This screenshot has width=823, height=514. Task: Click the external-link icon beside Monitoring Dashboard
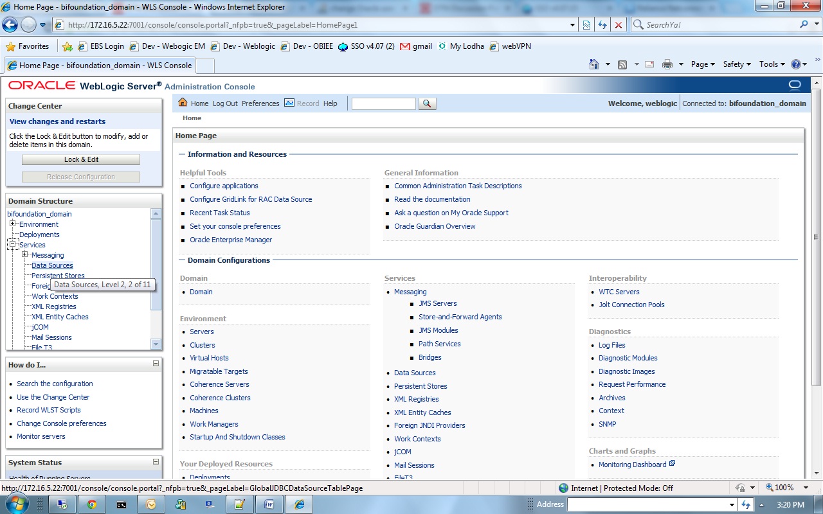(x=673, y=463)
